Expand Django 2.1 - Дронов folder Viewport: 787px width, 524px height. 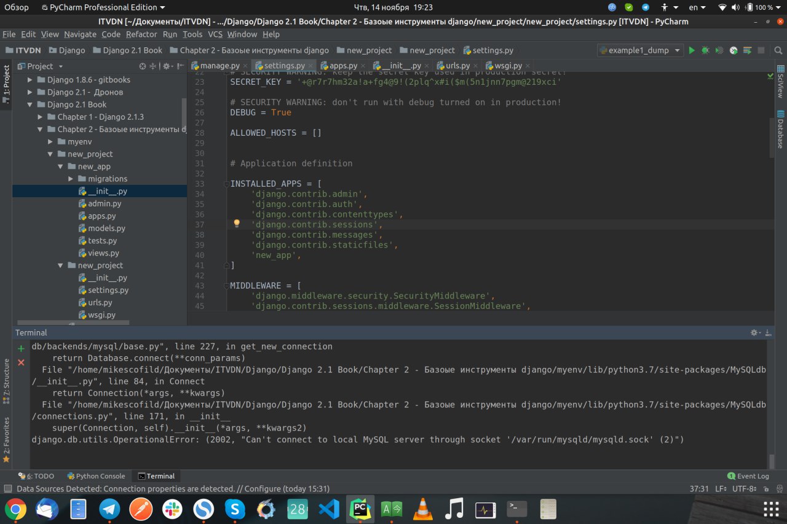[31, 92]
